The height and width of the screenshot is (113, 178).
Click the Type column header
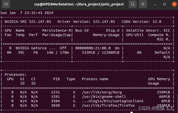[71, 79]
